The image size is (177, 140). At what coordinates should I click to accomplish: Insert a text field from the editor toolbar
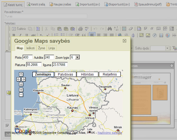tap(159, 29)
